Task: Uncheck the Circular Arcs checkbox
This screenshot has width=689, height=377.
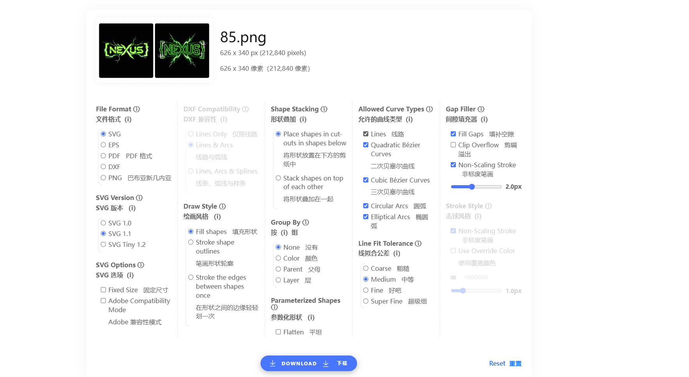Action: [366, 206]
